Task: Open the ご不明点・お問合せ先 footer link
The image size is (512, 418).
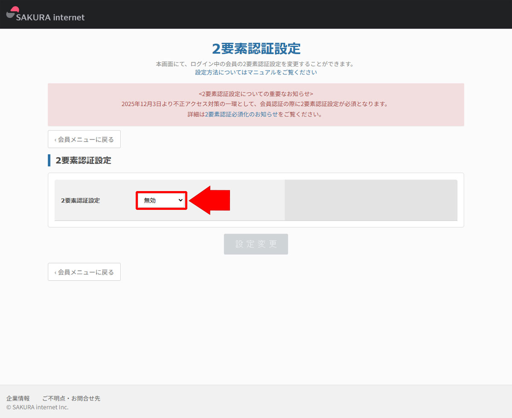Action: point(71,398)
